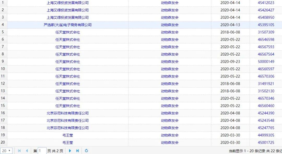The image size is (282, 154).
Task: Open registration number 46567564
Action: pyautogui.click(x=266, y=54)
